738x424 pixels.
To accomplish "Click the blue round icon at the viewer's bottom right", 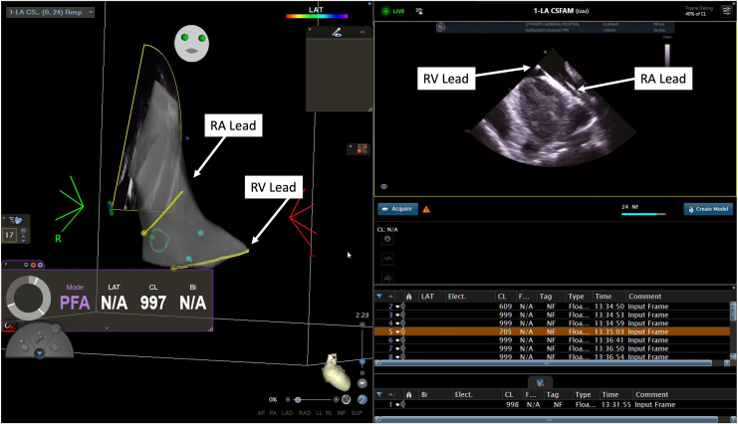I will tap(362, 399).
